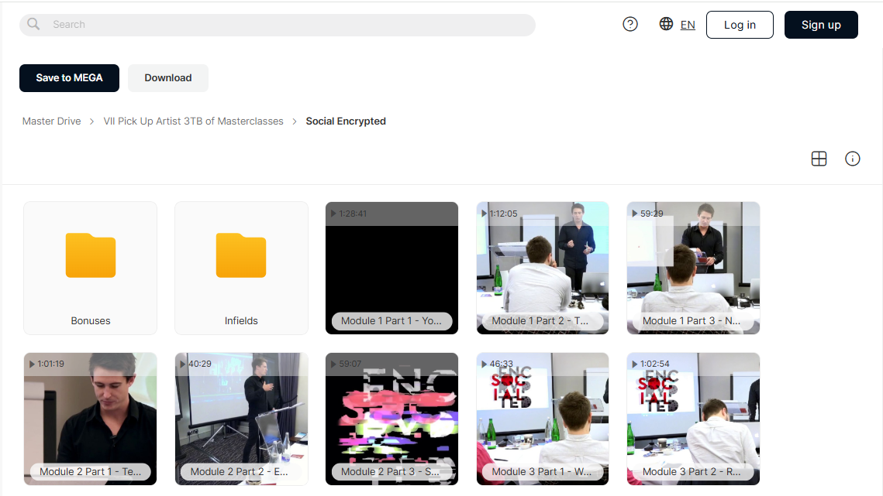Click the 1:12:05 duration label
Image resolution: width=883 pixels, height=496 pixels.
tap(503, 214)
